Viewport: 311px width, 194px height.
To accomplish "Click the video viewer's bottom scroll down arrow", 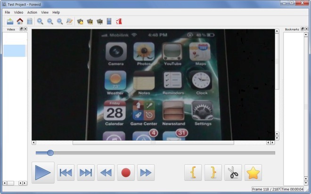I will tap(277, 138).
